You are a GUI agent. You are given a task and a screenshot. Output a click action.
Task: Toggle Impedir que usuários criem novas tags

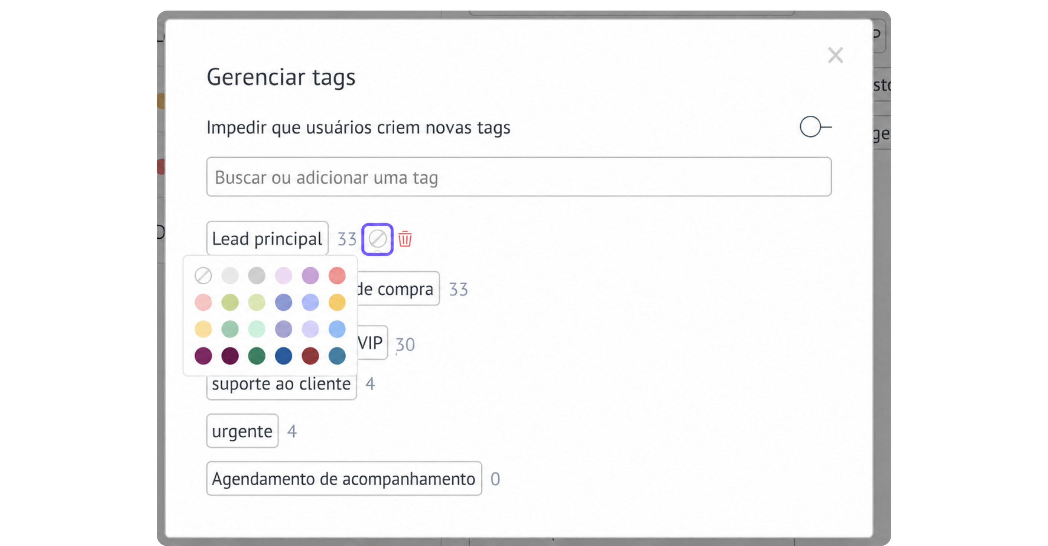815,127
